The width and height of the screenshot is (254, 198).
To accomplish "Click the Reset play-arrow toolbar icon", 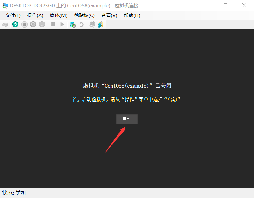I will tap(61, 24).
